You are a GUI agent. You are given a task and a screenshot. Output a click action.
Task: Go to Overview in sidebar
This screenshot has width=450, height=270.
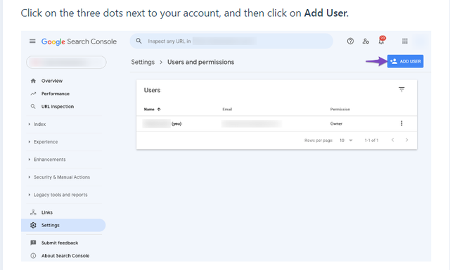point(51,81)
